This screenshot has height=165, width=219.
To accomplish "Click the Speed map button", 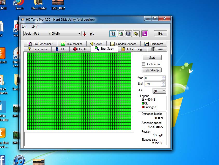I will (x=152, y=70).
